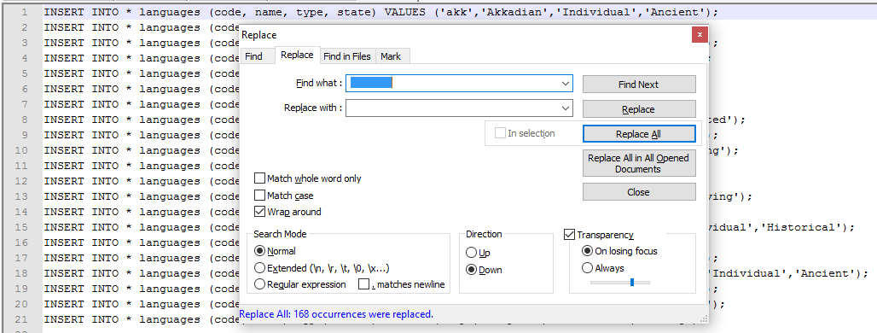Open the Find in Files tab
The width and height of the screenshot is (877, 333).
coord(346,56)
